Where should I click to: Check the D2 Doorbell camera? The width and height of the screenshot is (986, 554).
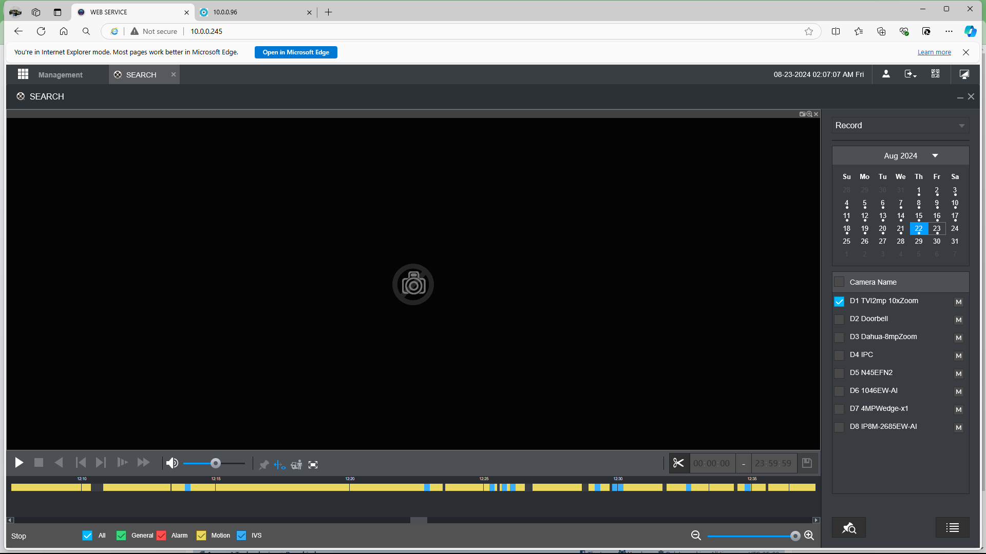pos(839,320)
